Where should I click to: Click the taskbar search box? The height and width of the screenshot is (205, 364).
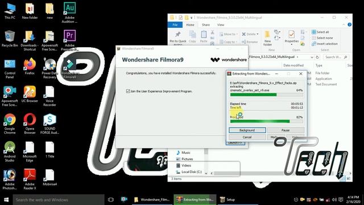click(59, 200)
